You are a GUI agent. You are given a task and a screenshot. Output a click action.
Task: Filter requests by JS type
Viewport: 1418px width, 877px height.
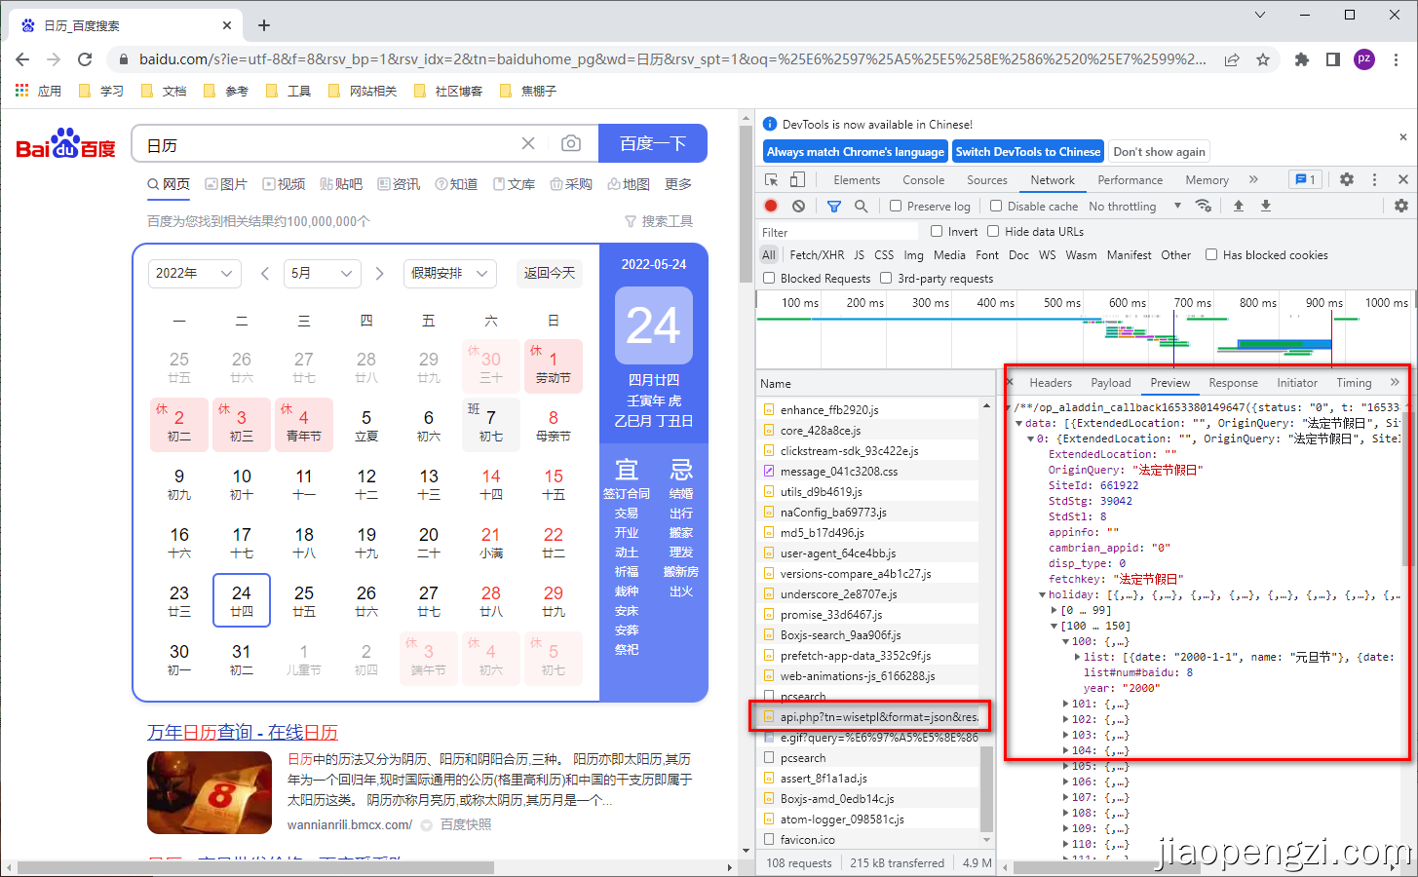point(859,254)
